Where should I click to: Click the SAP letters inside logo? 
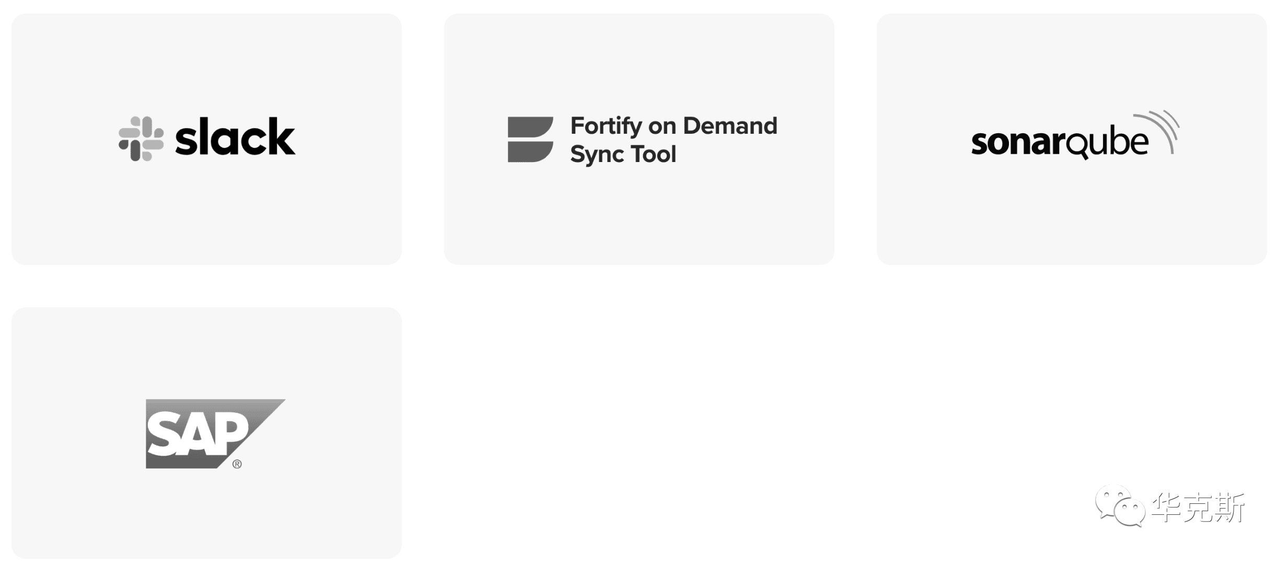pyautogui.click(x=198, y=433)
